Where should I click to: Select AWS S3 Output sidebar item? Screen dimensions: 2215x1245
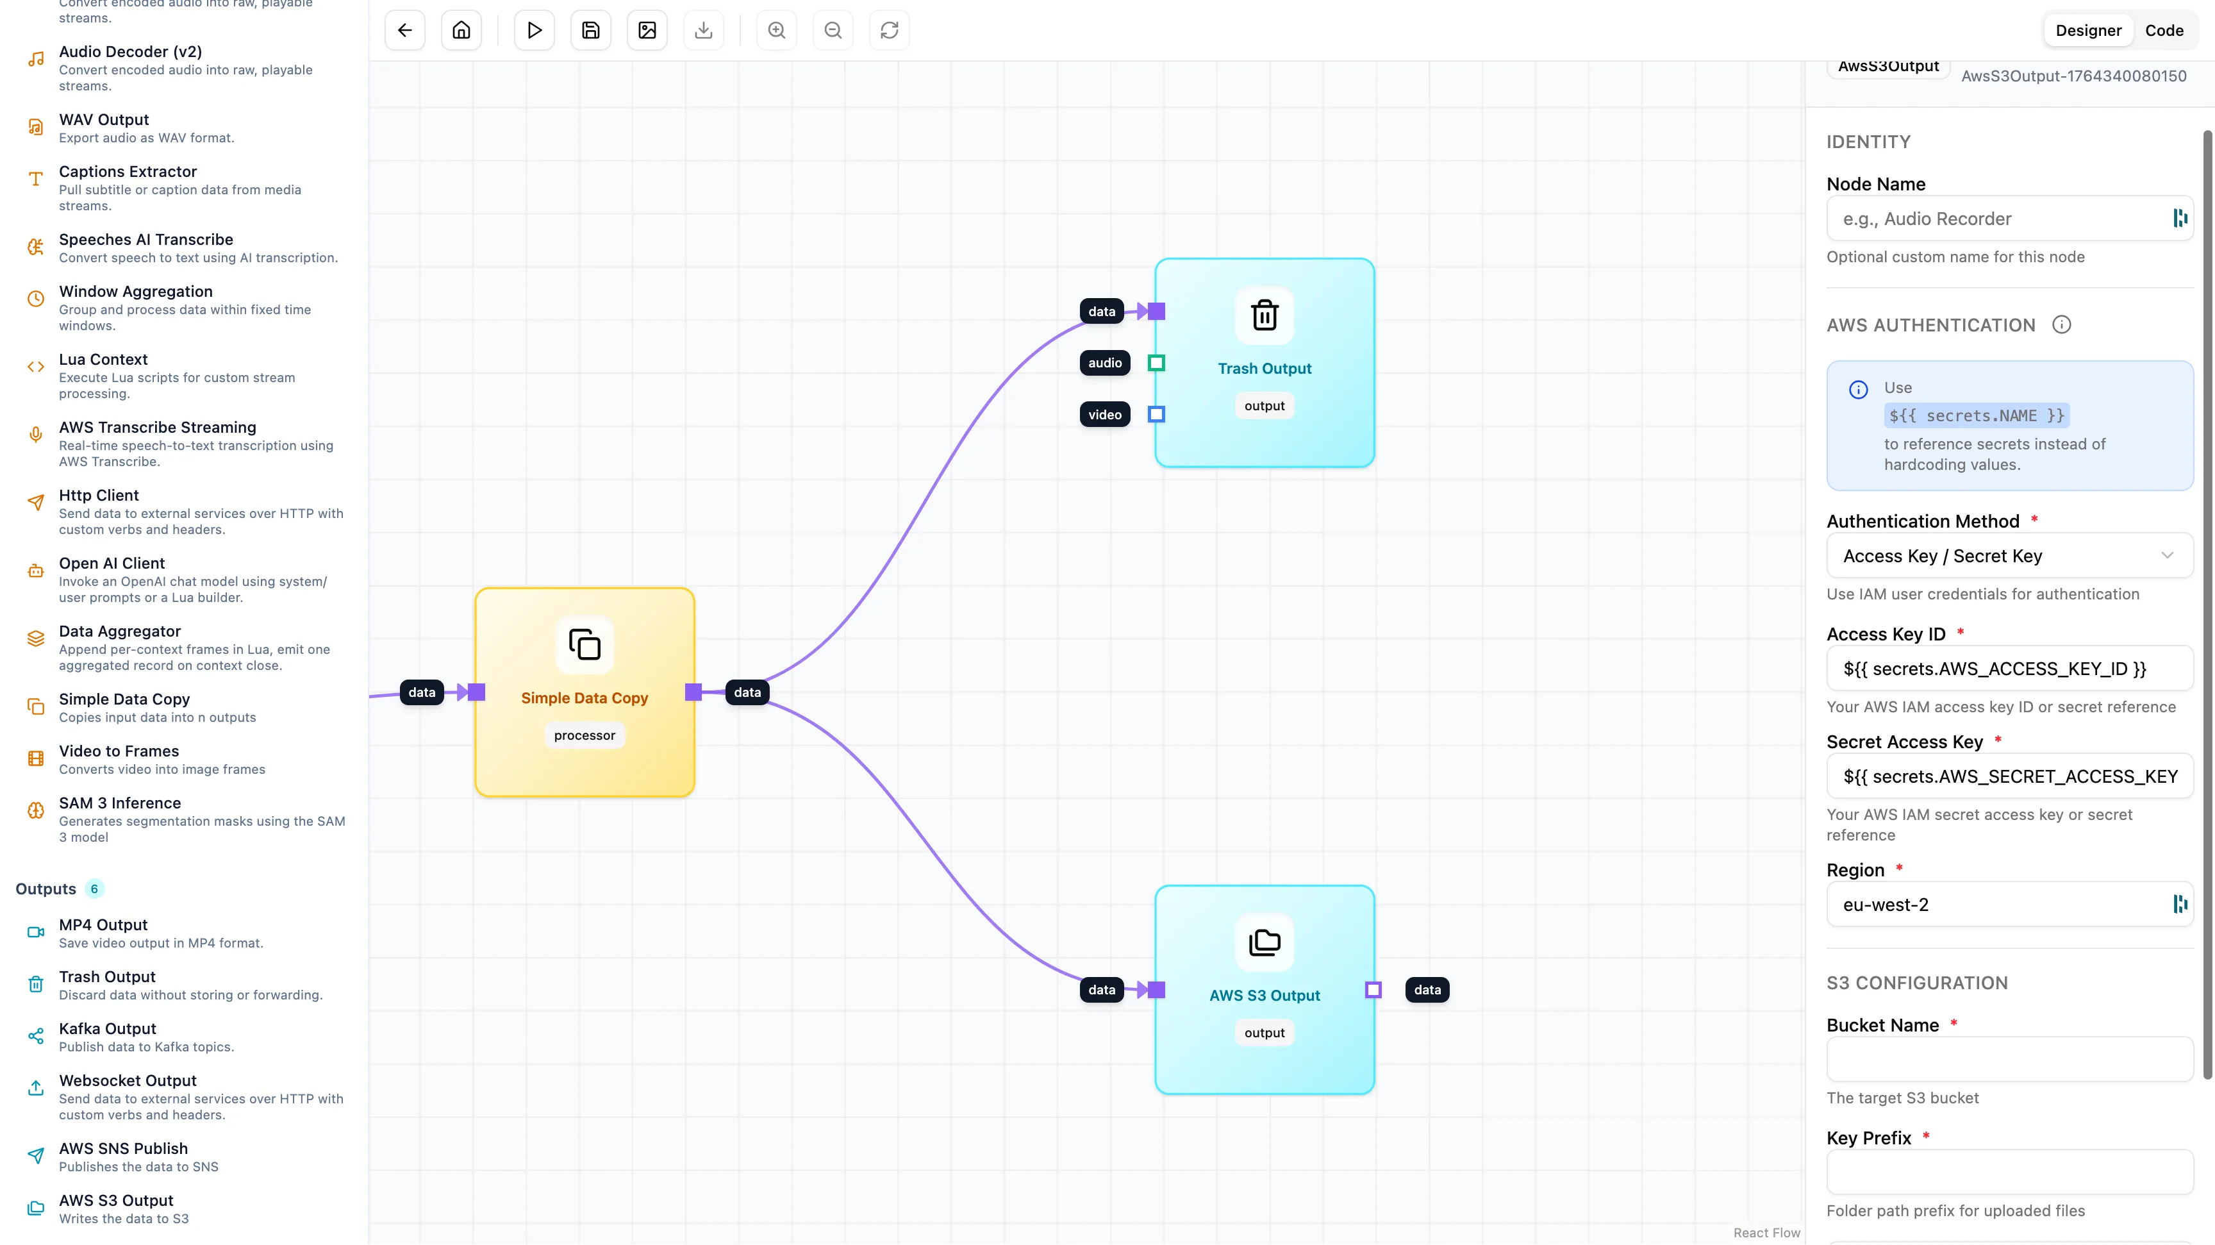click(x=185, y=1208)
